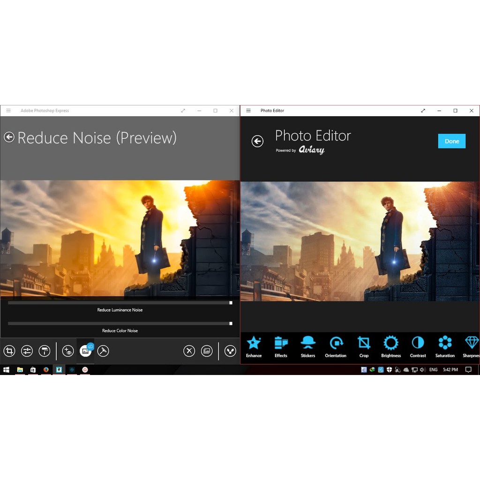Click the cancel X icon in Photoshop Express

pyautogui.click(x=189, y=351)
